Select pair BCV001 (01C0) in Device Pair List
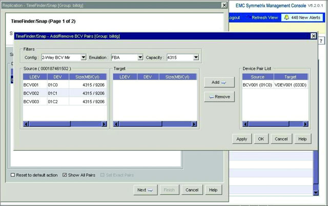328x206 pixels. pos(257,85)
